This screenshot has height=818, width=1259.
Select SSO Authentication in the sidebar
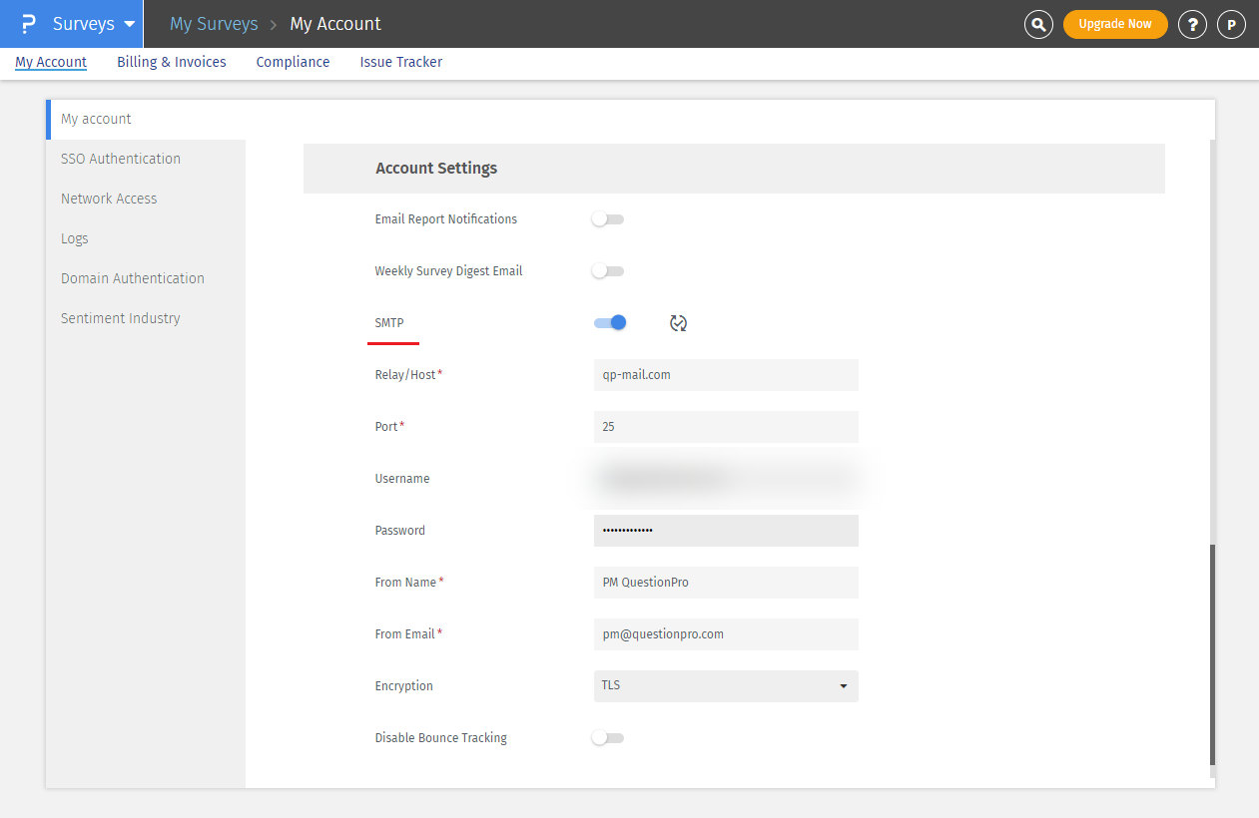click(120, 159)
